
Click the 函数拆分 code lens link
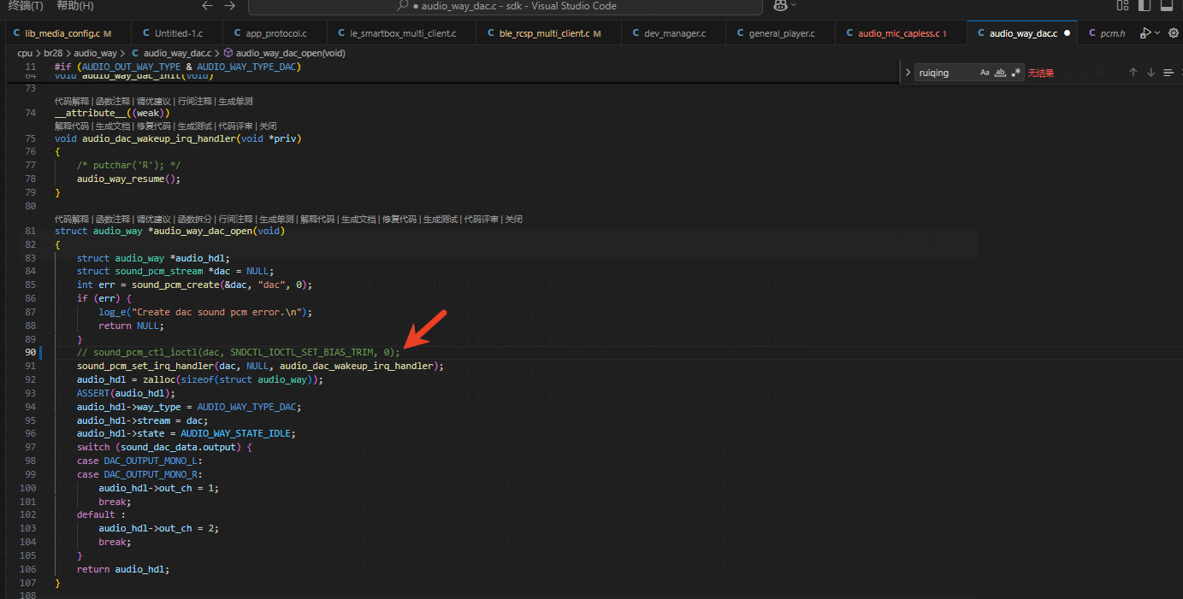pyautogui.click(x=195, y=220)
